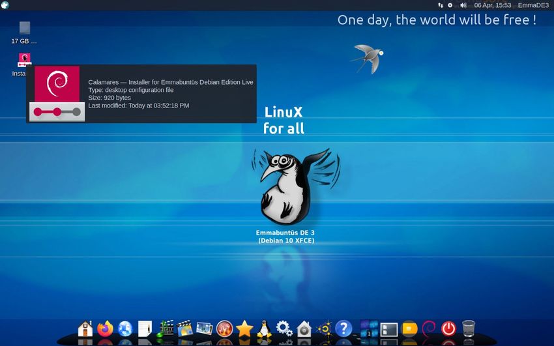
Task: Open the gears settings icon in dock
Action: 284,328
